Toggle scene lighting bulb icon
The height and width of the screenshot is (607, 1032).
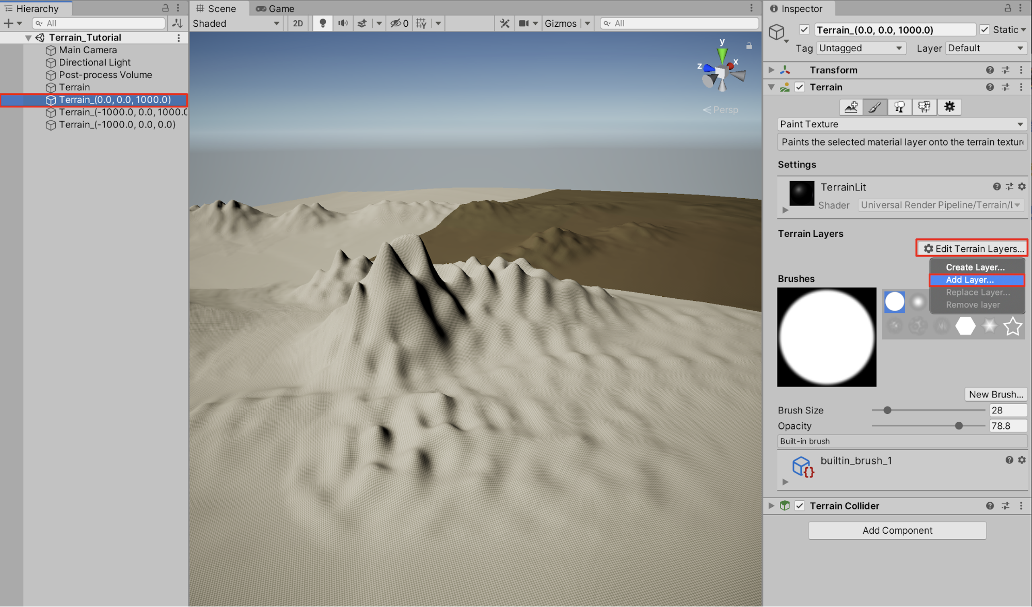coord(323,23)
